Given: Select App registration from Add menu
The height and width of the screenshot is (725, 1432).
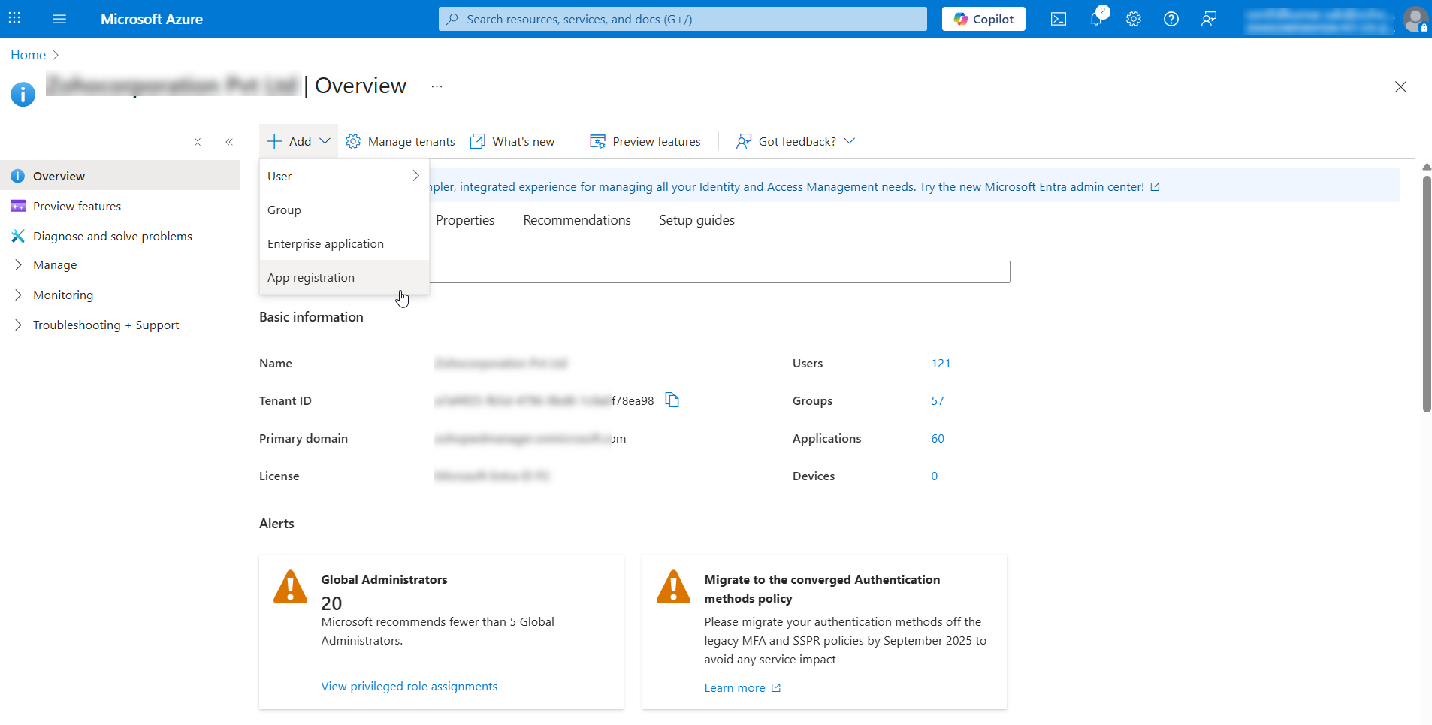Looking at the screenshot, I should pyautogui.click(x=311, y=277).
